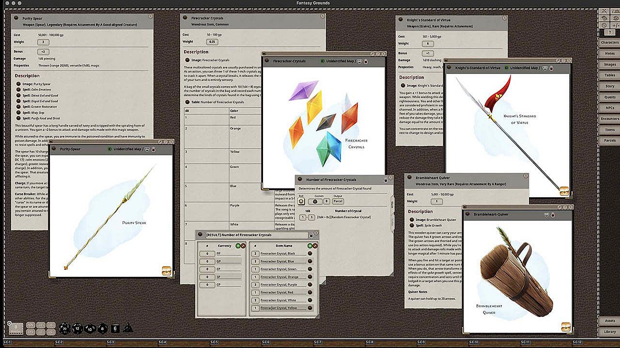Open link for Firecracker Crystal, Orange

point(310,277)
